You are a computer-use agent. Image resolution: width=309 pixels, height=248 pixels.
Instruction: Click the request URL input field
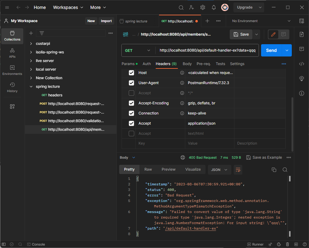[x=207, y=50]
